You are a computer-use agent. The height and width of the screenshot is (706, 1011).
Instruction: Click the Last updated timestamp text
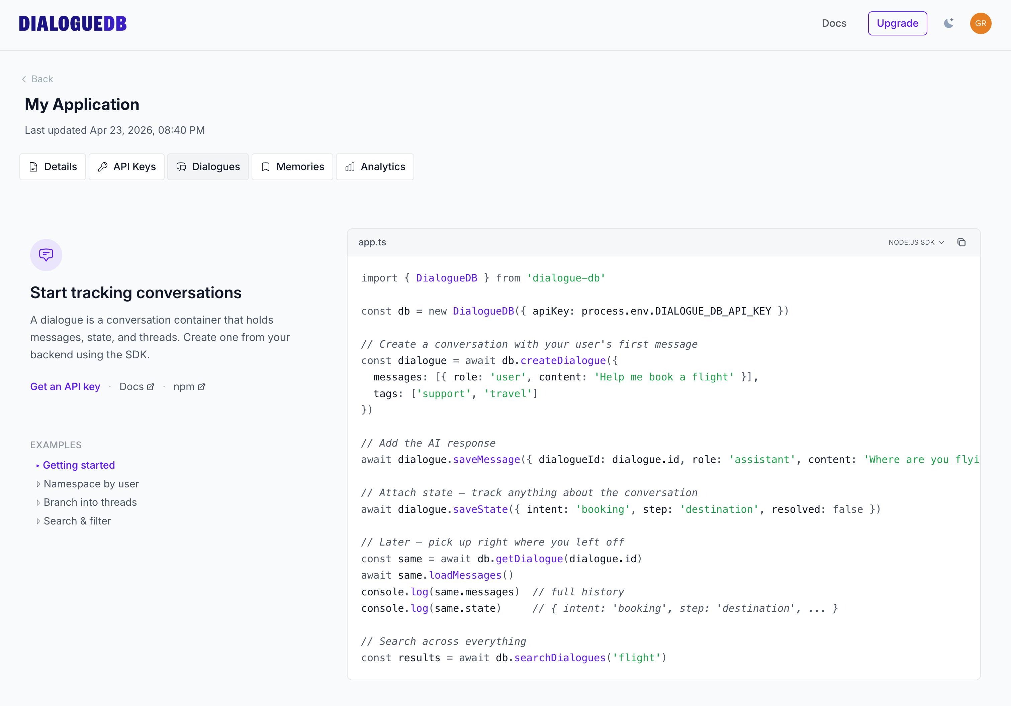(114, 130)
